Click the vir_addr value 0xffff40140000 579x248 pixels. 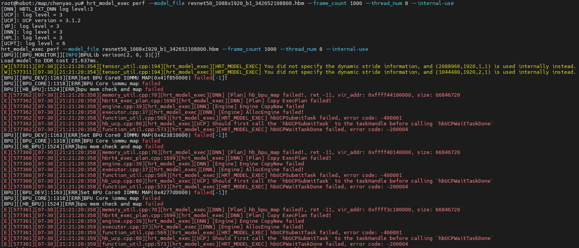point(390,152)
